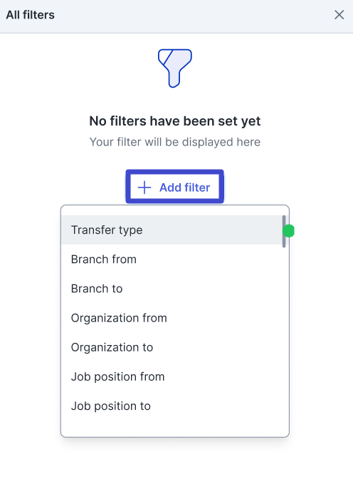Choose the Branch from filter option
This screenshot has width=353, height=489.
[172, 259]
